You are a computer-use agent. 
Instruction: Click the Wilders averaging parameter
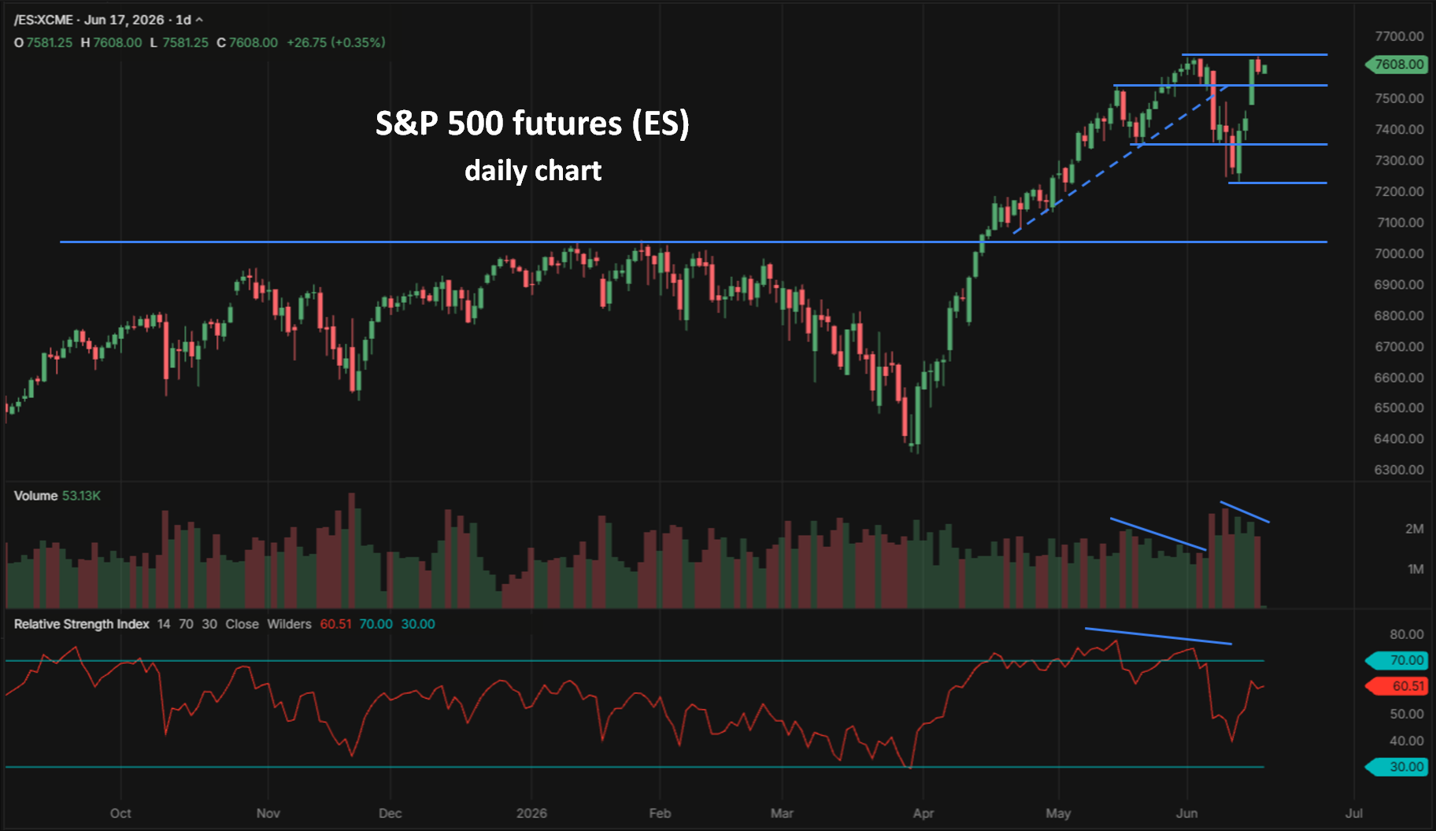(x=289, y=624)
